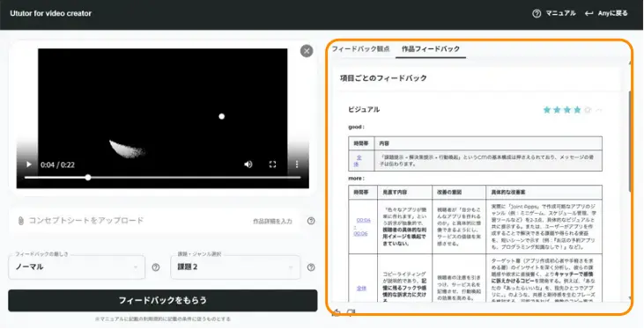The width and height of the screenshot is (644, 329).
Task: Jump to timestamp 00:06 link
Action: point(360,234)
